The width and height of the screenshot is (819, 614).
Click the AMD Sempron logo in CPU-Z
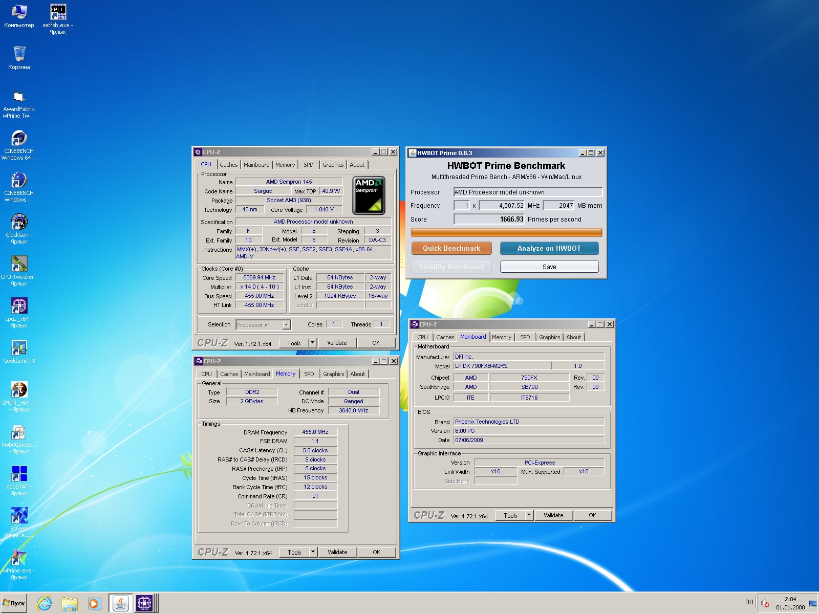[369, 195]
